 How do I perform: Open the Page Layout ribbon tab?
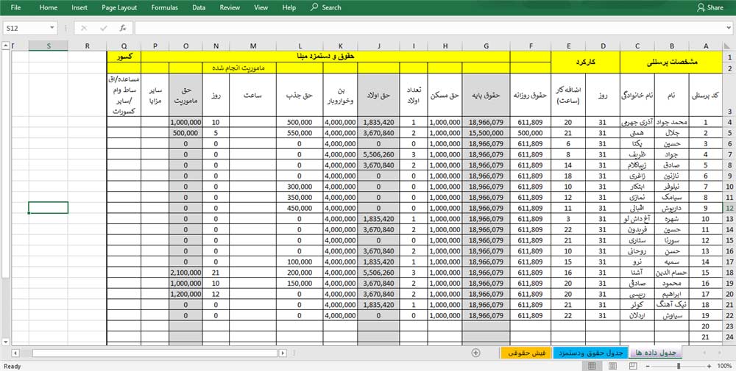coord(119,7)
